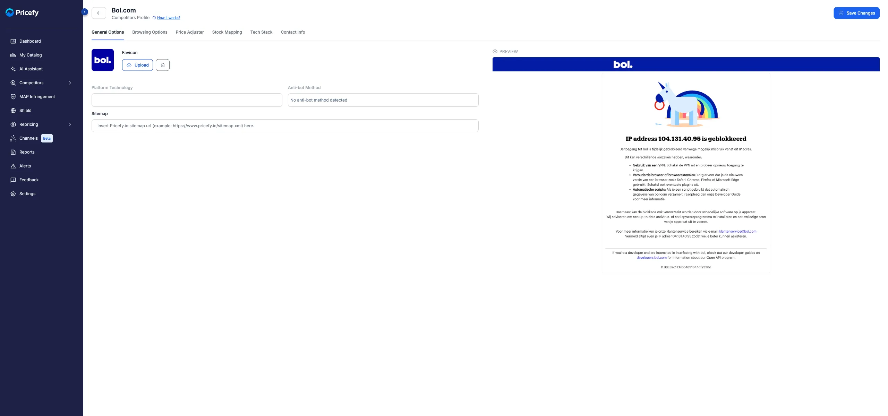Click the Pricefy logo
888x416 pixels.
(22, 12)
